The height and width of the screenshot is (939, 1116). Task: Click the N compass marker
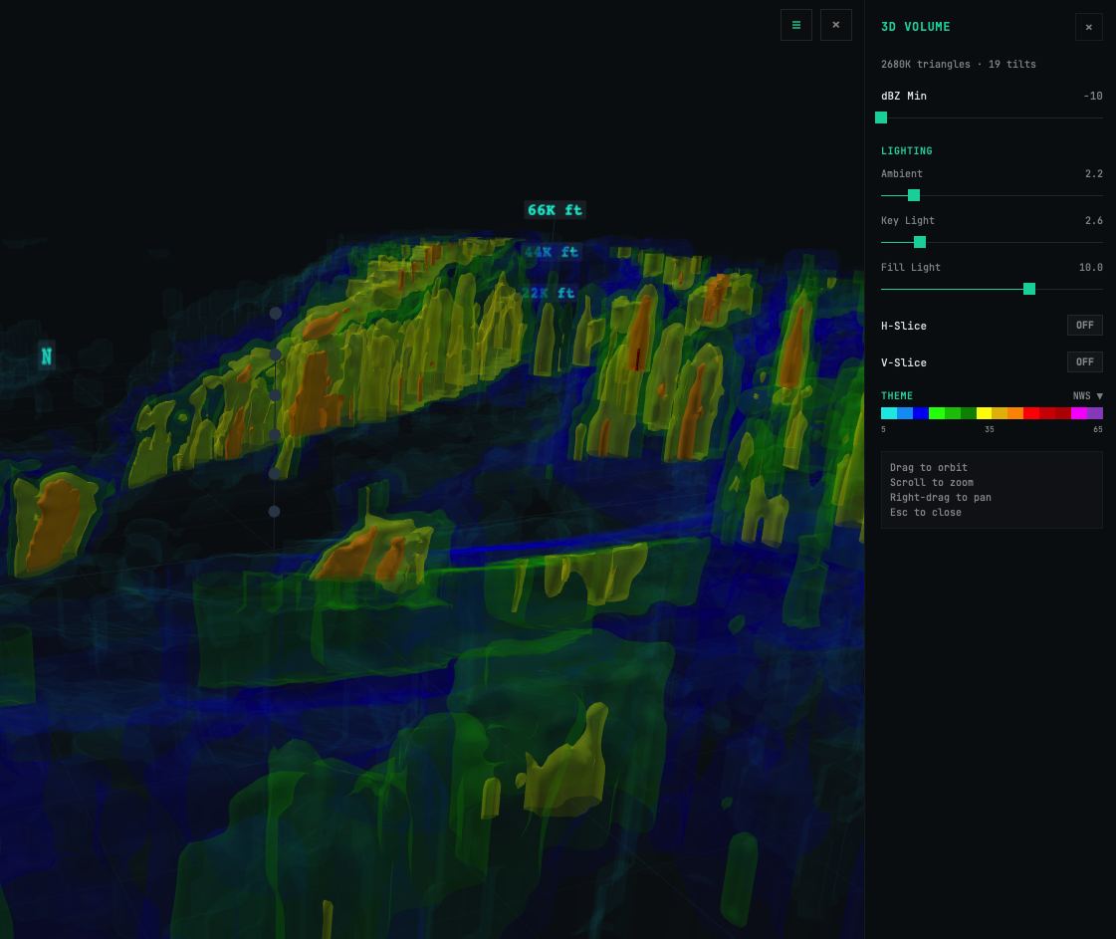[x=46, y=355]
